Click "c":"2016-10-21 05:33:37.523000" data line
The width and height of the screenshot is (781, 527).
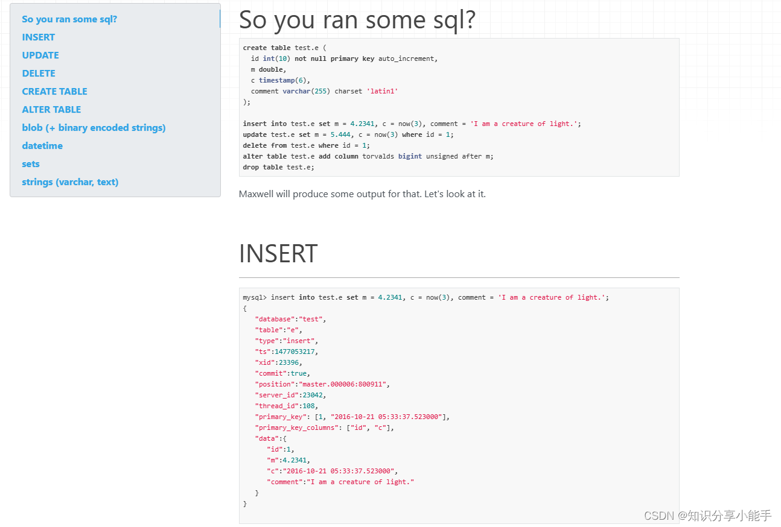pyautogui.click(x=333, y=471)
